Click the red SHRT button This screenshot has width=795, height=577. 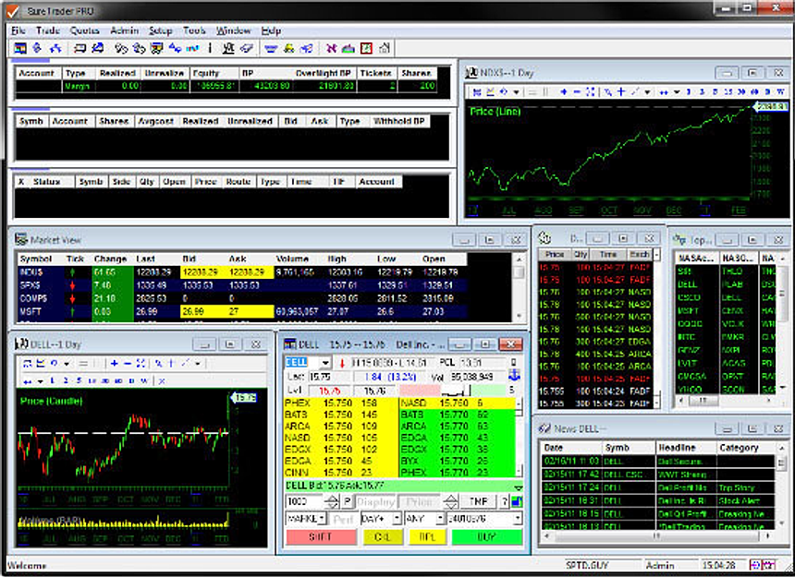(x=321, y=537)
